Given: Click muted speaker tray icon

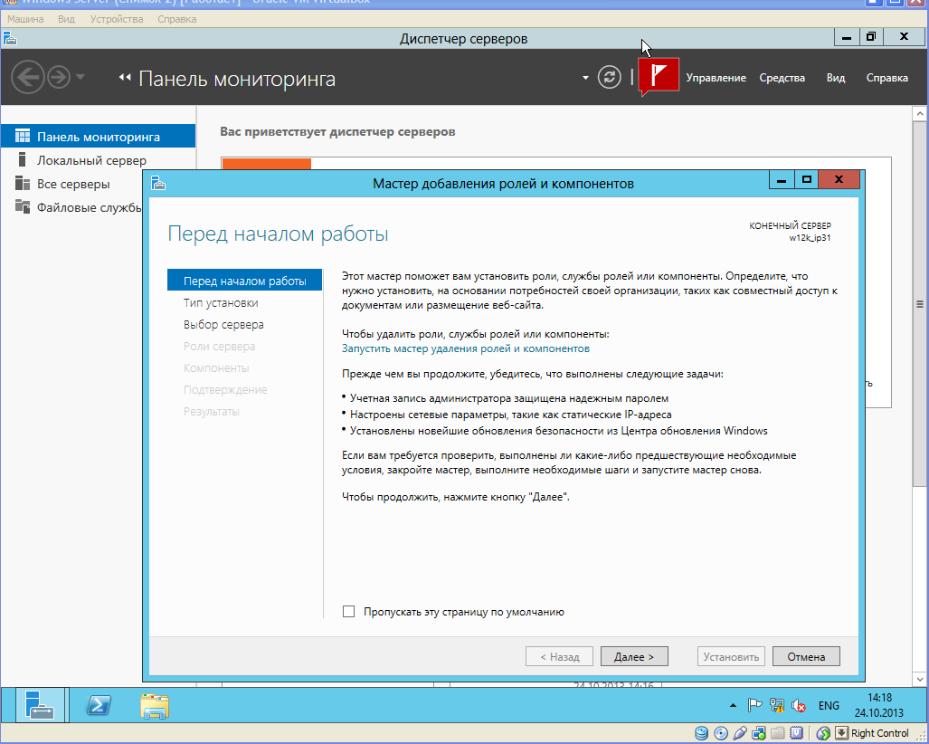Looking at the screenshot, I should (x=799, y=705).
